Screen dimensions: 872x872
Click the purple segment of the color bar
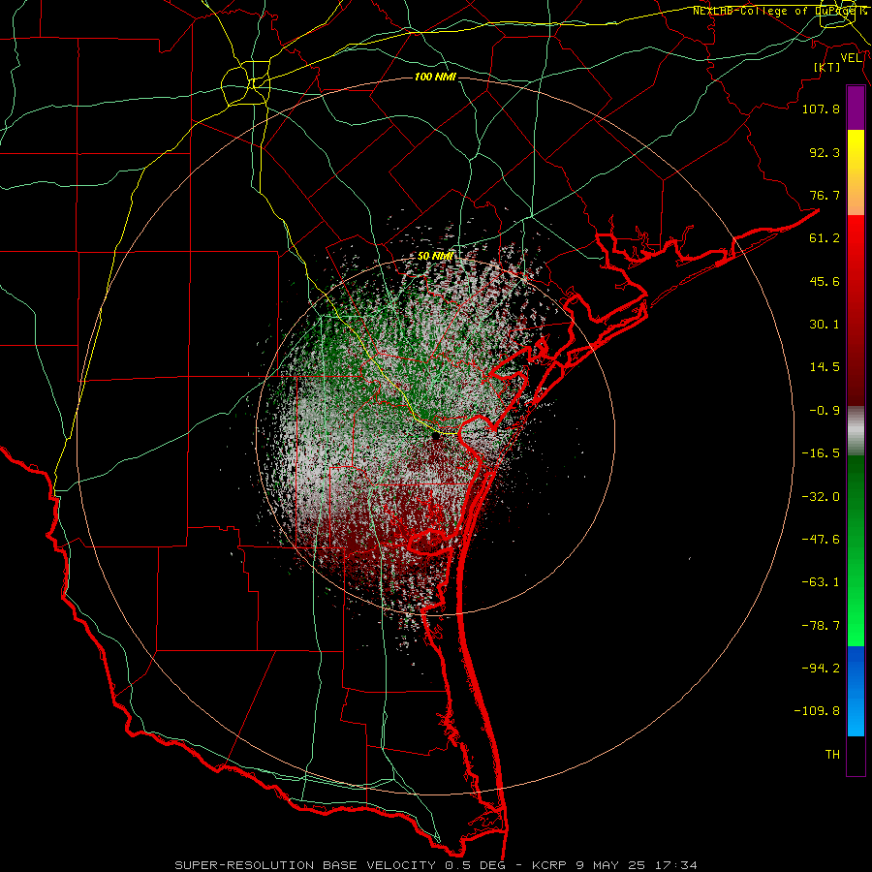tap(856, 108)
